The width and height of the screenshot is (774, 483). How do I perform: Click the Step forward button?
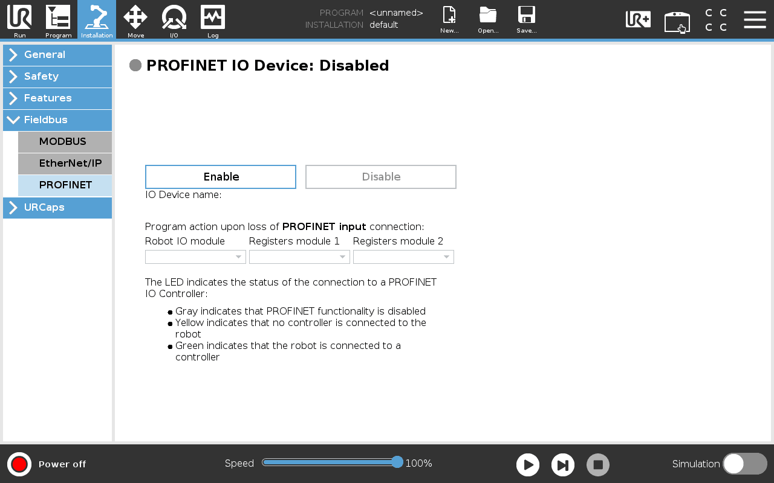(563, 465)
